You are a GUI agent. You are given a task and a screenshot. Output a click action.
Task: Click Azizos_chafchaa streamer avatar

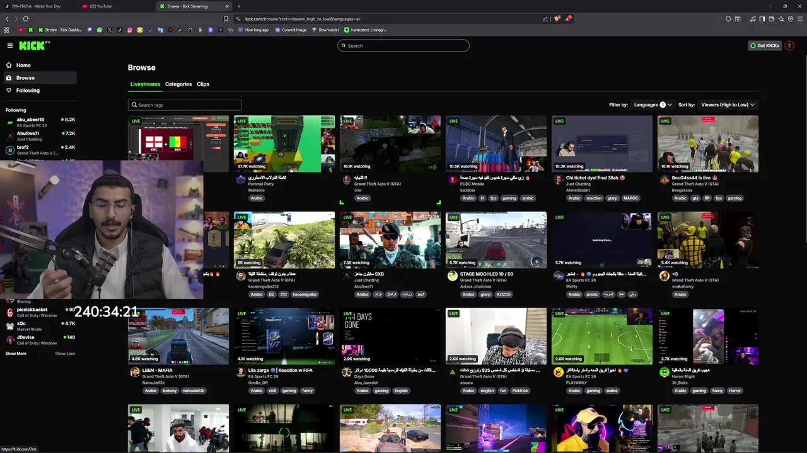click(452, 276)
